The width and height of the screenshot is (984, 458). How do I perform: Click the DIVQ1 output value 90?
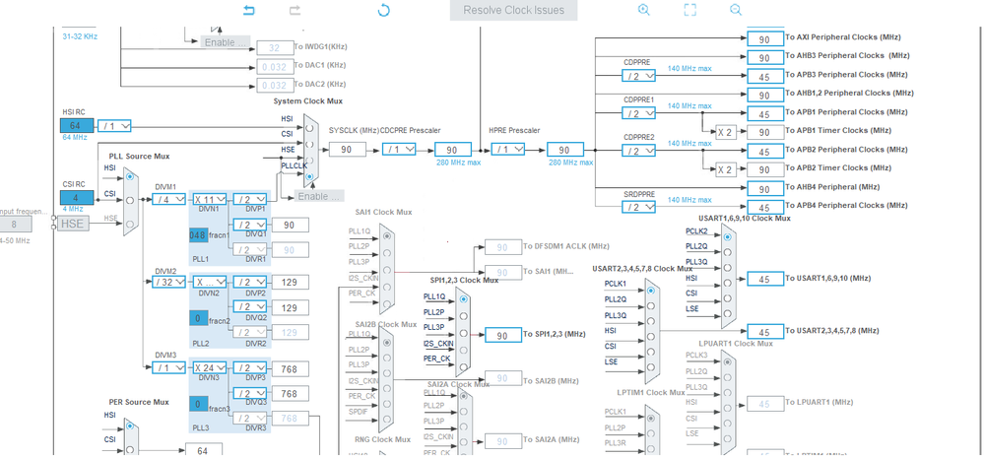coord(291,226)
